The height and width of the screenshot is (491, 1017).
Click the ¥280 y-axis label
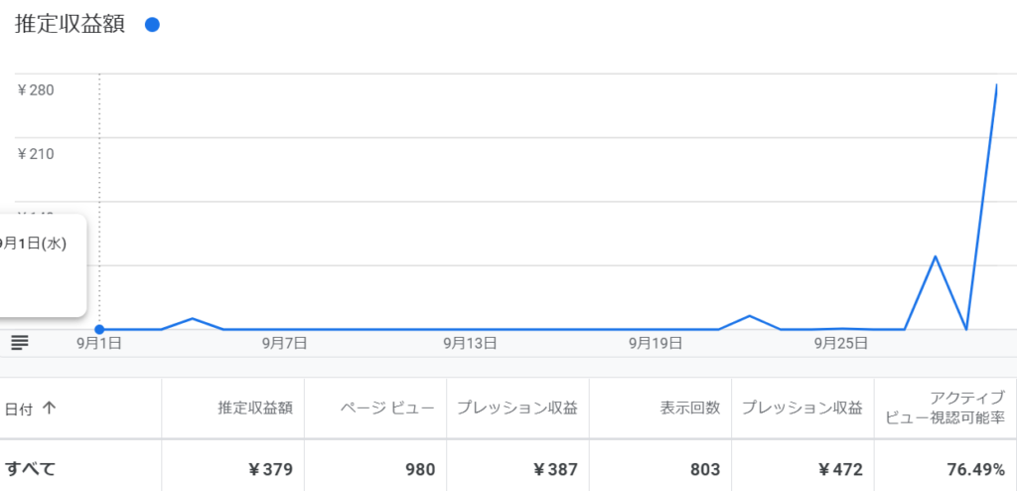pos(36,90)
